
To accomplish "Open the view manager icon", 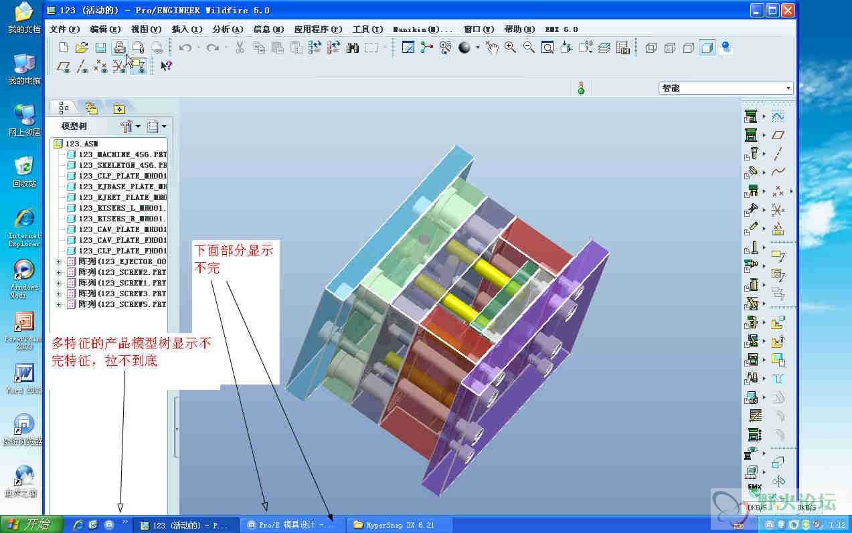I will pyautogui.click(x=623, y=47).
